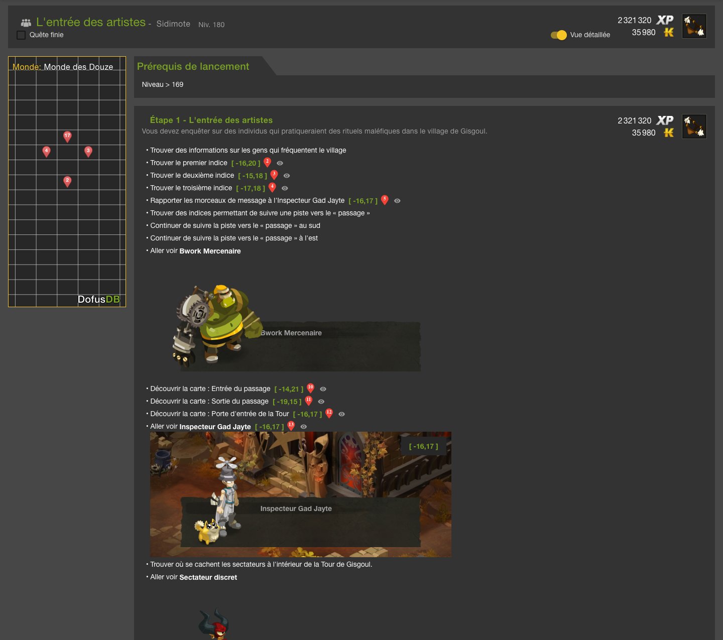The image size is (723, 640).
Task: Open the Prérequis de lancement tab
Action: pos(193,66)
